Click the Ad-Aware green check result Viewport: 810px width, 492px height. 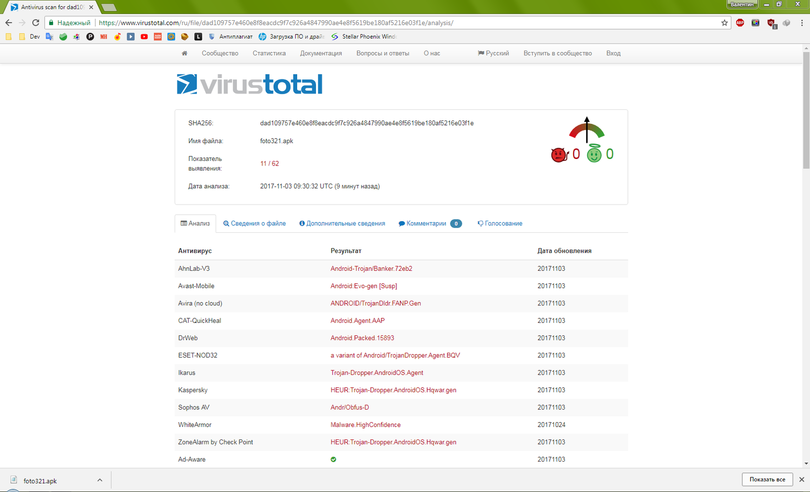pos(333,460)
